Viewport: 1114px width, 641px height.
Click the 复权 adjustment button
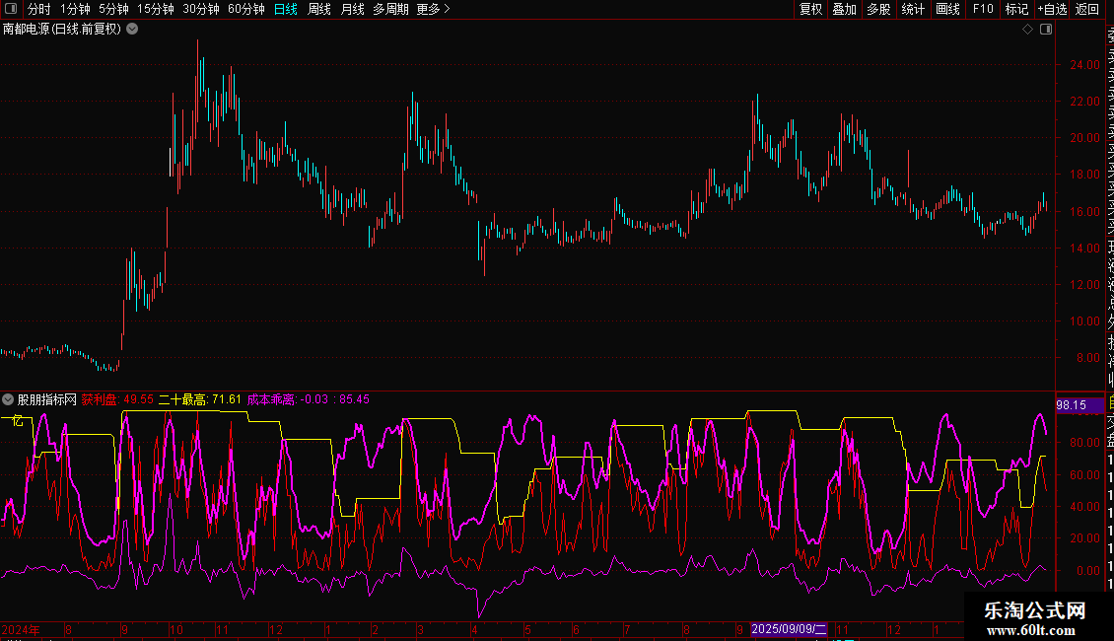811,10
